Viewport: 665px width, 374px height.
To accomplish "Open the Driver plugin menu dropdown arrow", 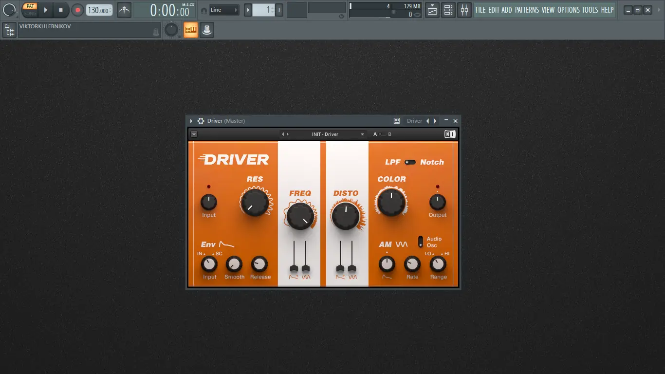I will (194, 134).
